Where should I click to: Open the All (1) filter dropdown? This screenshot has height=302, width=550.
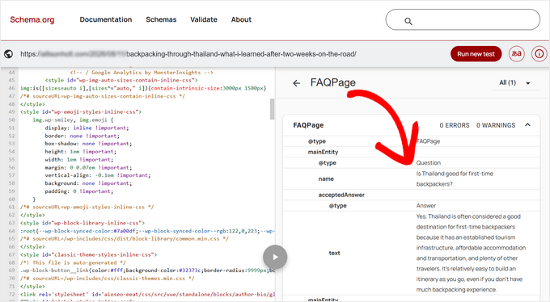click(x=515, y=83)
